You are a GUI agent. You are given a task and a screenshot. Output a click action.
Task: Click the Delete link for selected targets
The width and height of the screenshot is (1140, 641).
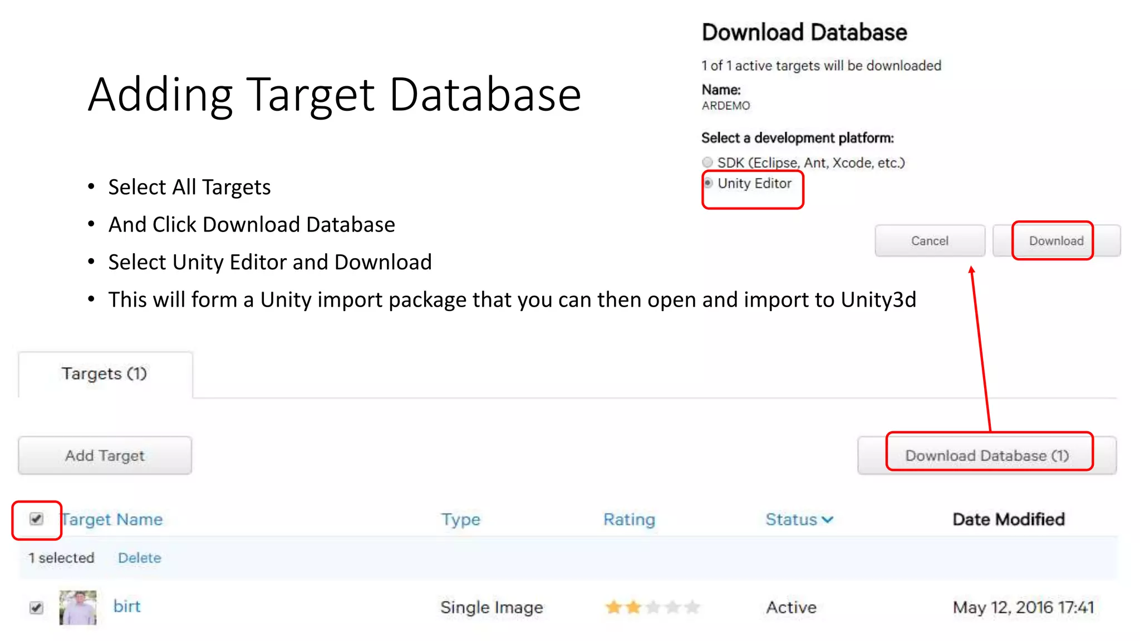pos(139,558)
